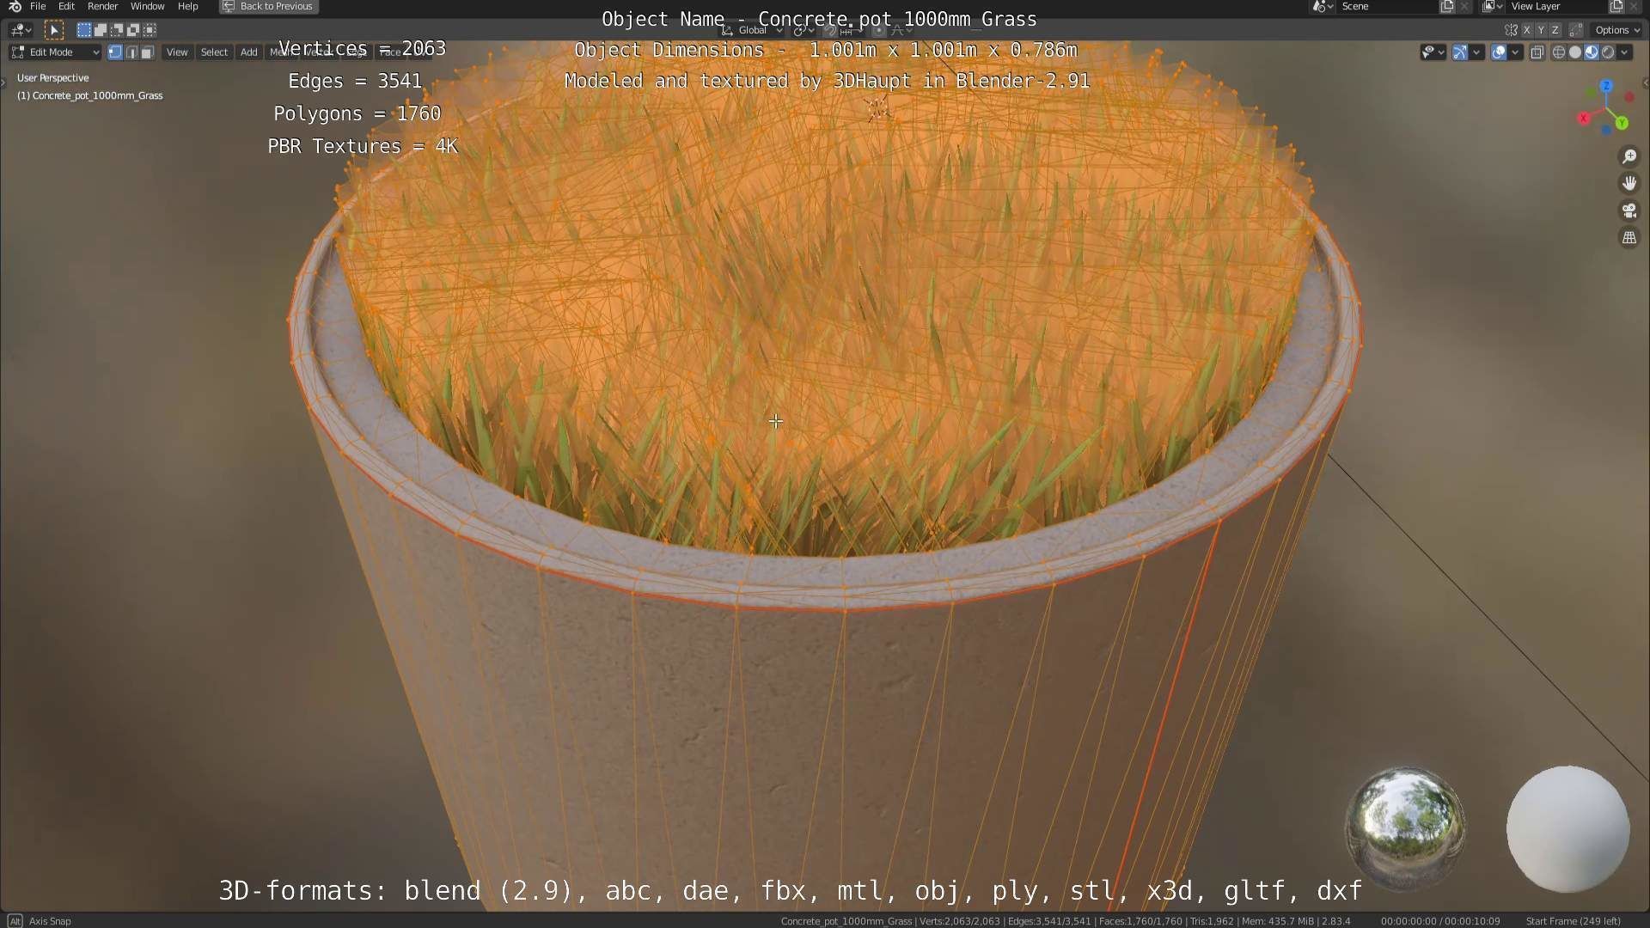Open the selectability and visibility dropdown
The height and width of the screenshot is (928, 1650).
pos(1433,52)
